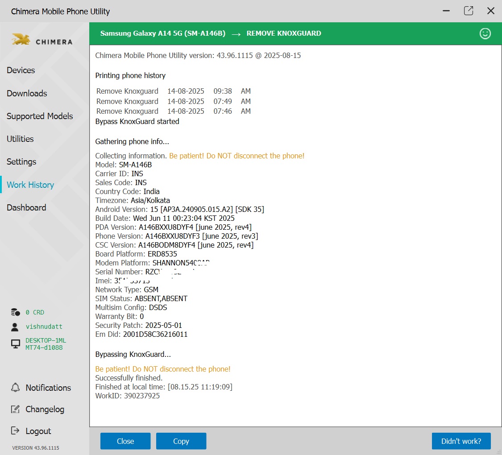The height and width of the screenshot is (455, 502).
Task: Click the Remove Knoxguard 09:38 AM history row
Action: 174,91
